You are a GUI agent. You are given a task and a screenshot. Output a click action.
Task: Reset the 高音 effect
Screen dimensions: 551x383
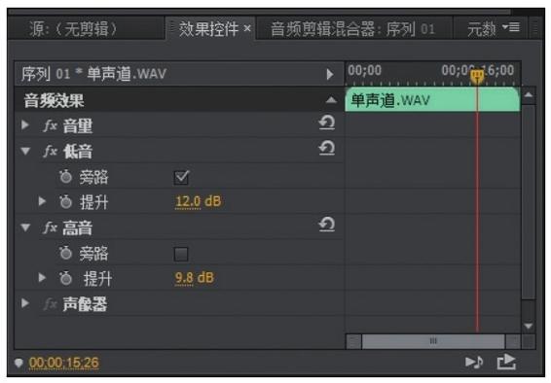(x=326, y=225)
